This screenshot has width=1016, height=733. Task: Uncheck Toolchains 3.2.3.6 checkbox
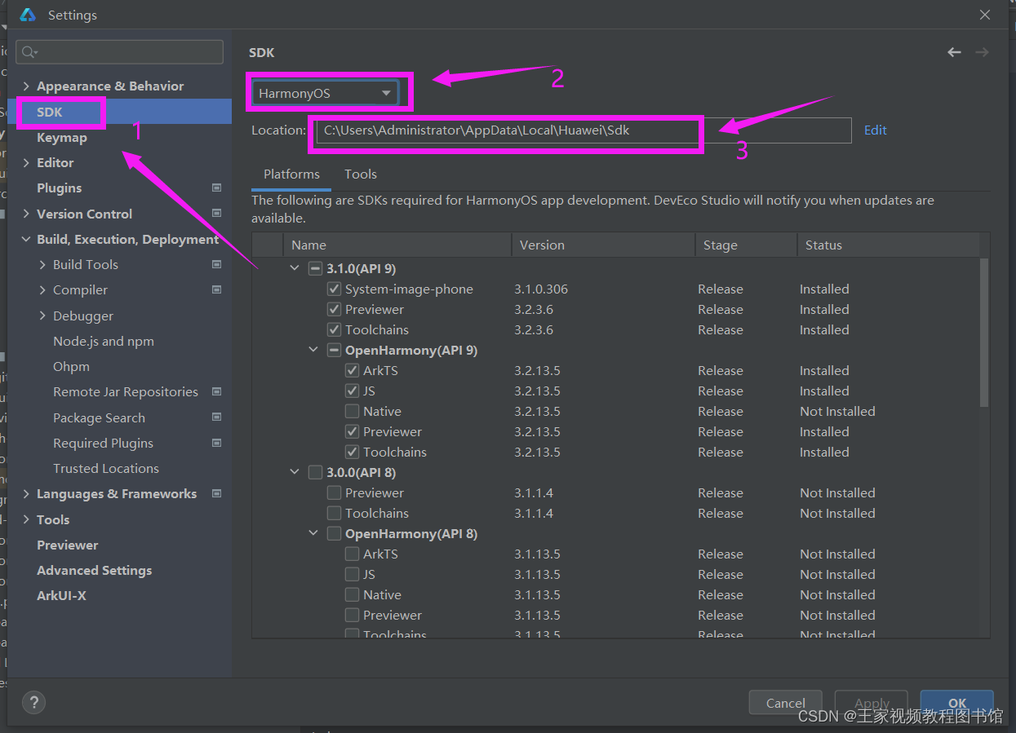[334, 329]
